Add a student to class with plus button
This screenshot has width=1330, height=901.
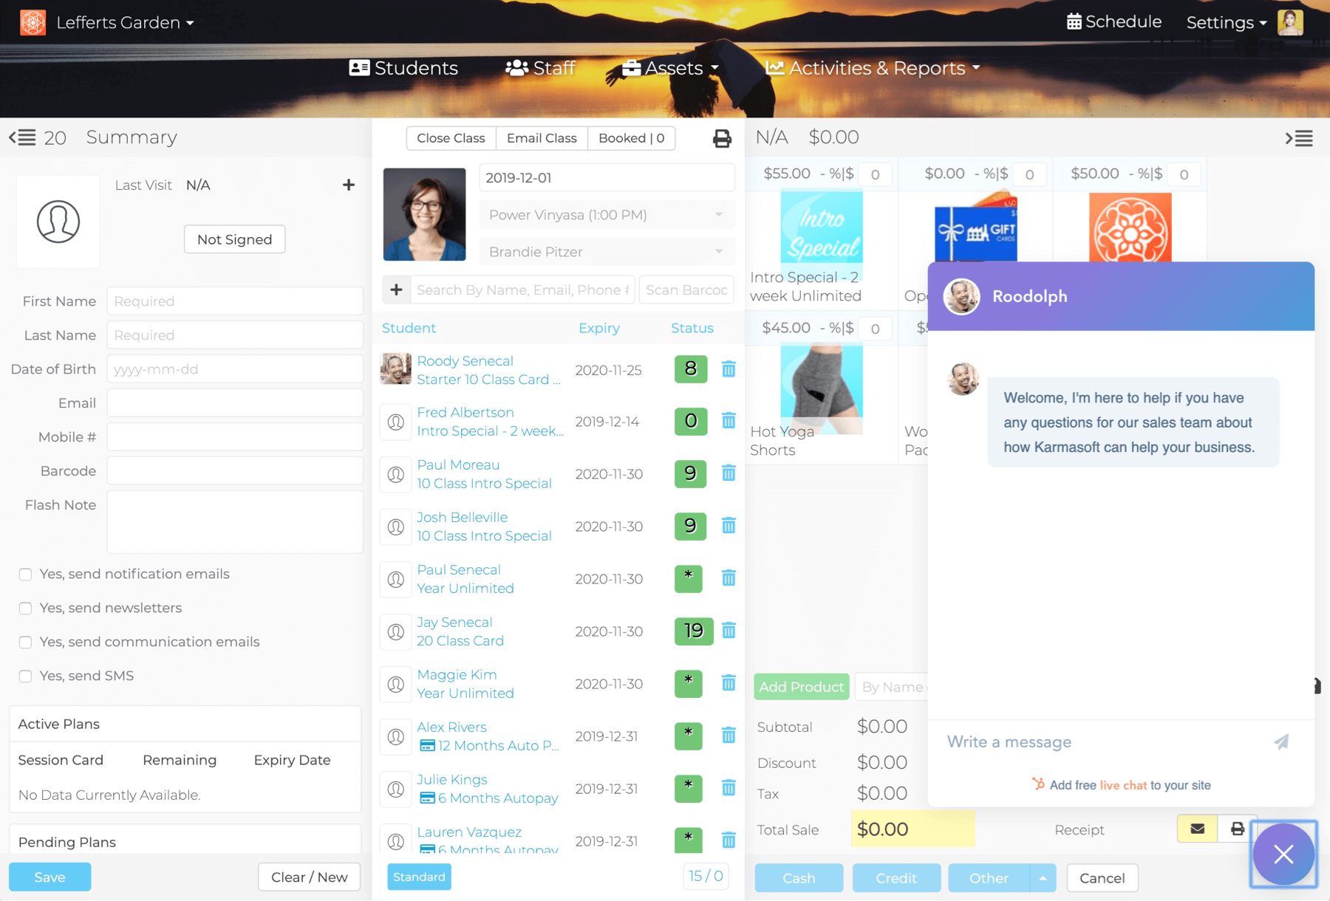(396, 290)
